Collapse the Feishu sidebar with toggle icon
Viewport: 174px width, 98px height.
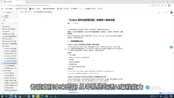[x=2, y=13]
